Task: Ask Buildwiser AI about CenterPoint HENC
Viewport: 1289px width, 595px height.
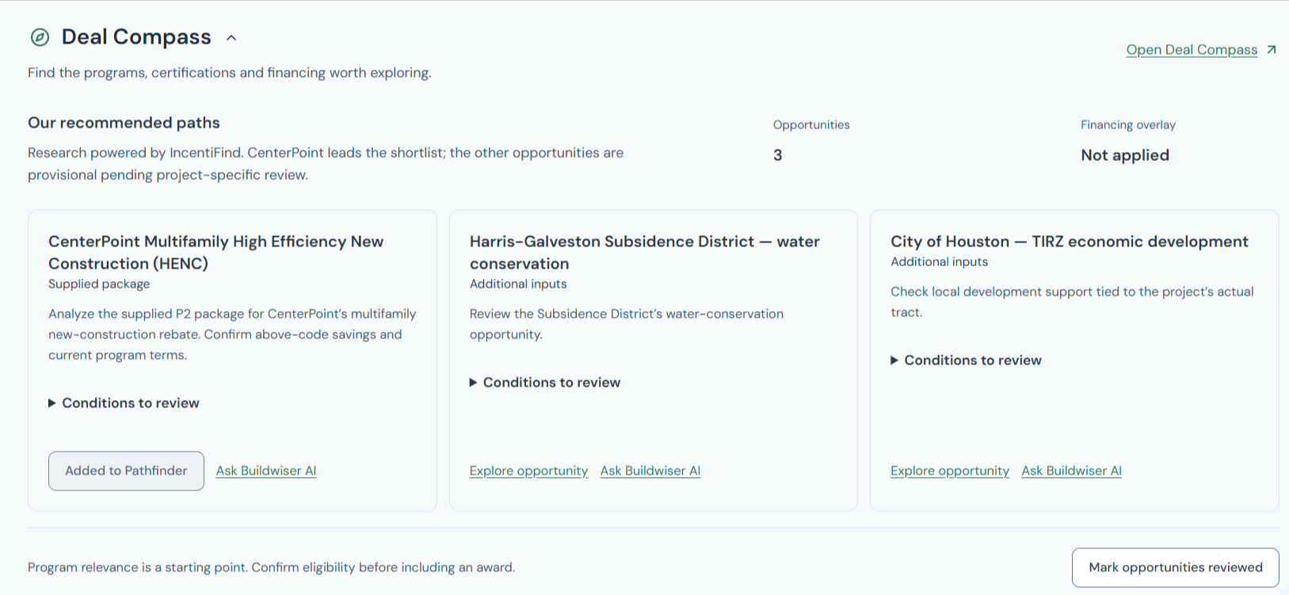Action: coord(266,471)
